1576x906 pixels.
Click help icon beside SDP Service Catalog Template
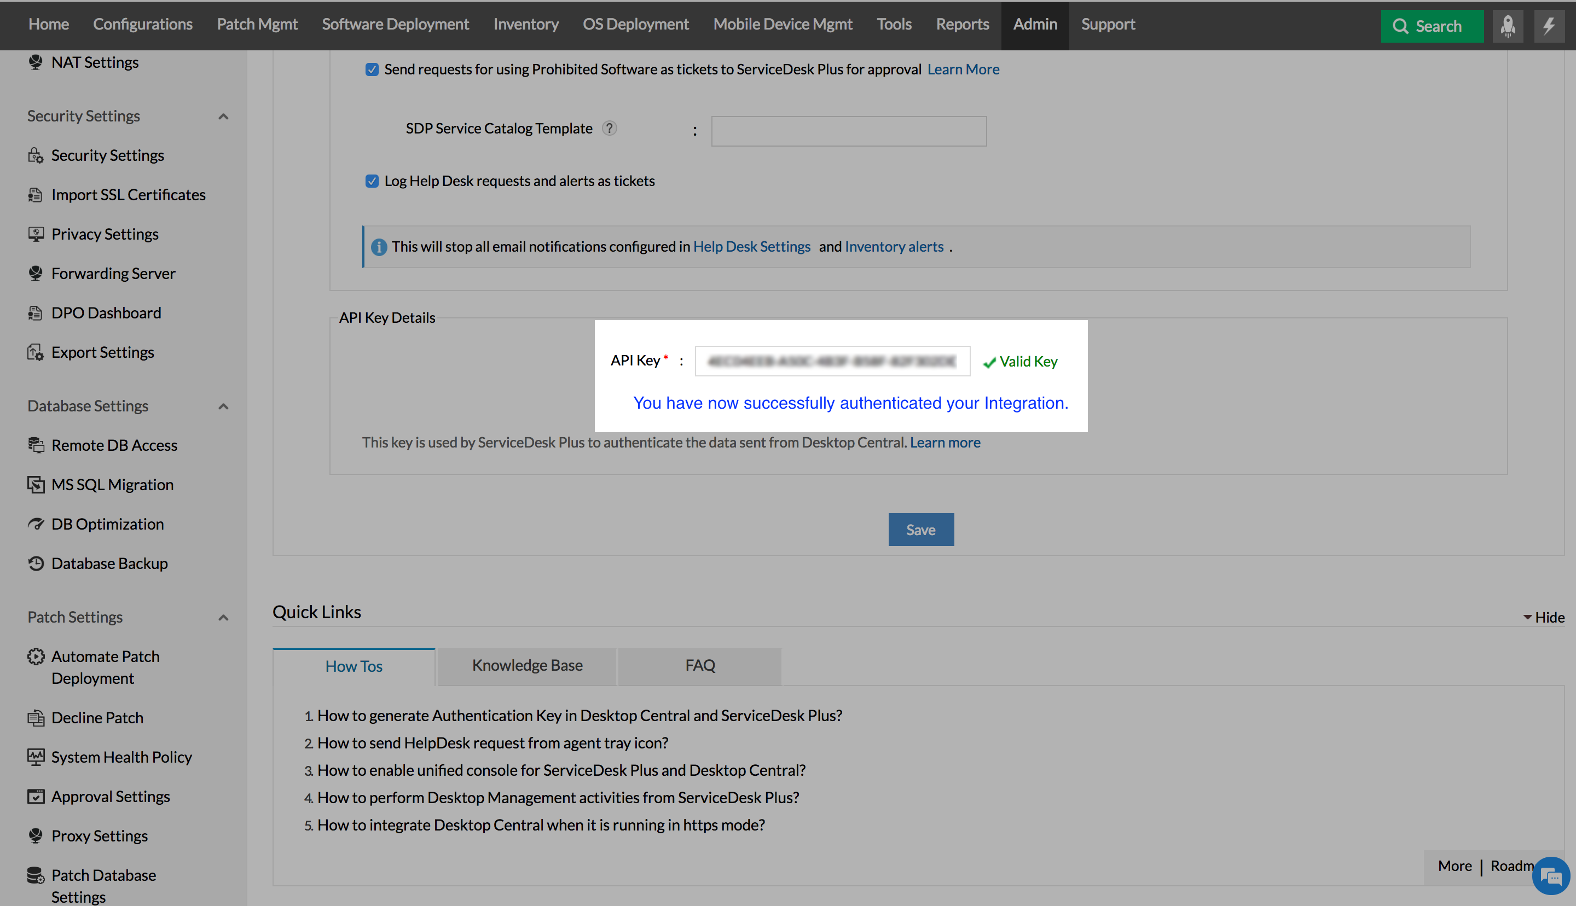pos(609,128)
